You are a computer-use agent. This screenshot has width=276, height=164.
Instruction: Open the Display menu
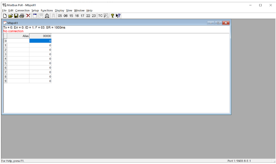pos(60,11)
